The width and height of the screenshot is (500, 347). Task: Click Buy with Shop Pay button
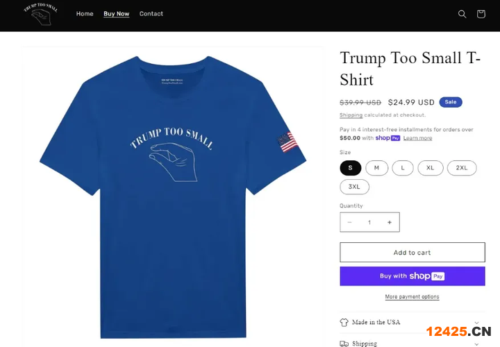pos(412,276)
